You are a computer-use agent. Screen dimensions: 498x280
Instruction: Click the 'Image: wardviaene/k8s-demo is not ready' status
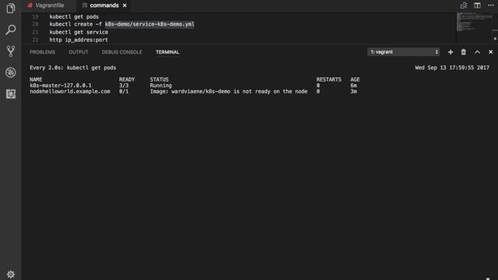(229, 92)
